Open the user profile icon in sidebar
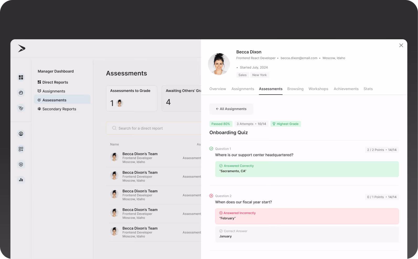Screen dimensions: 418x259 (x=21, y=134)
